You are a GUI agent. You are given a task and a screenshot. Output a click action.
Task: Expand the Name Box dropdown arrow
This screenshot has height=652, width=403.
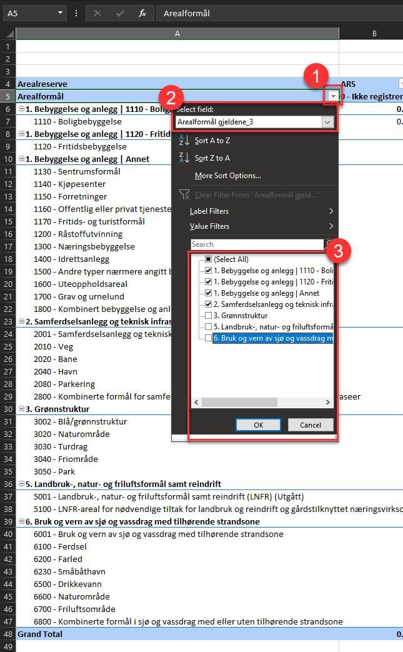(61, 13)
